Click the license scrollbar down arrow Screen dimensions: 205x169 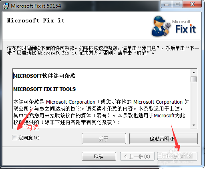[x=194, y=125]
